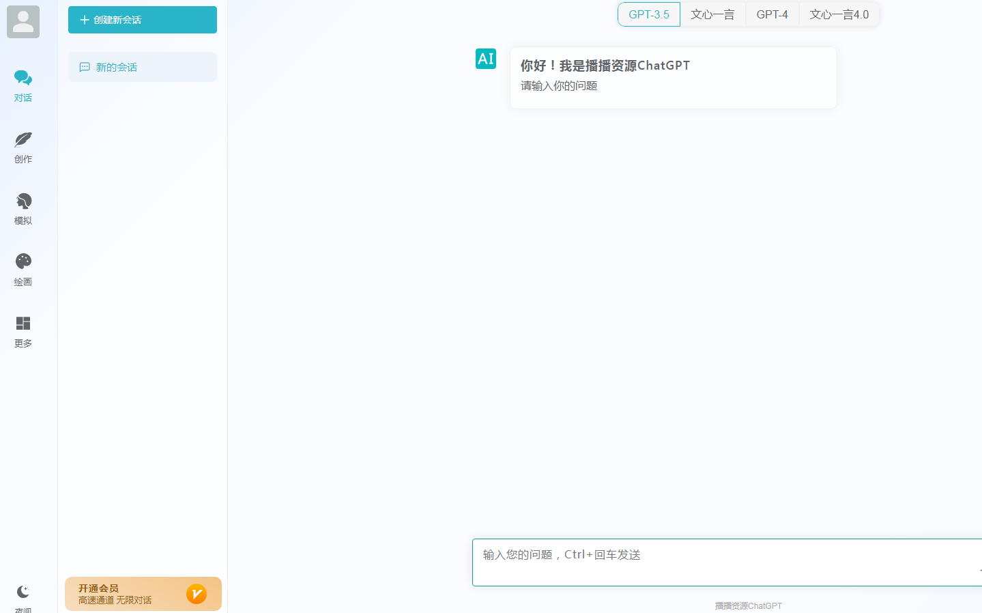The image size is (982, 613).
Task: Click the plus icon in 创建新会话
Action: coord(85,20)
